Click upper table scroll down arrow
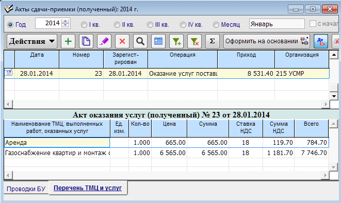This screenshot has width=341, height=203. coord(334,96)
